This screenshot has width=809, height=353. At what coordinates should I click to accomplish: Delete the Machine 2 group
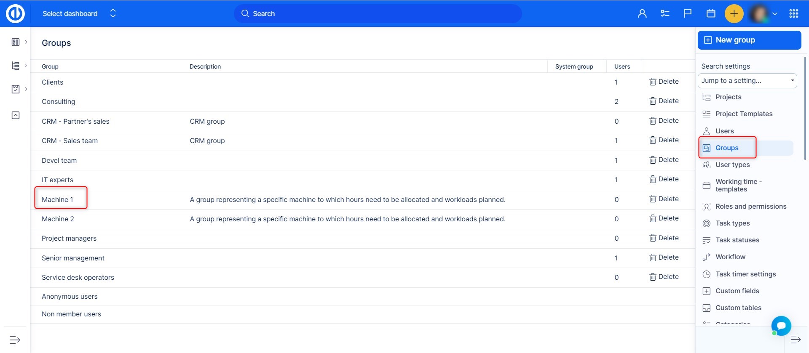tap(664, 218)
